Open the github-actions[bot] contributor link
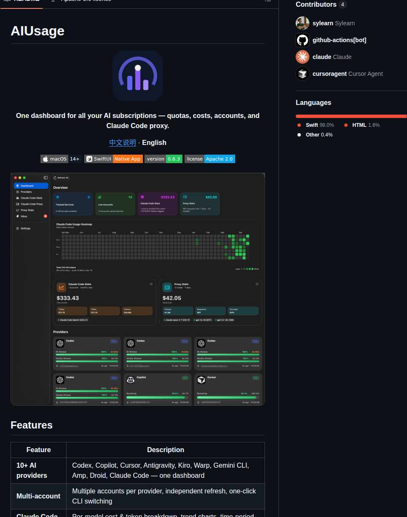Image resolution: width=407 pixels, height=517 pixels. point(339,40)
